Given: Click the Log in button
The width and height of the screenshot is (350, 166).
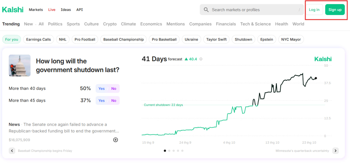Looking at the screenshot, I should tap(314, 10).
